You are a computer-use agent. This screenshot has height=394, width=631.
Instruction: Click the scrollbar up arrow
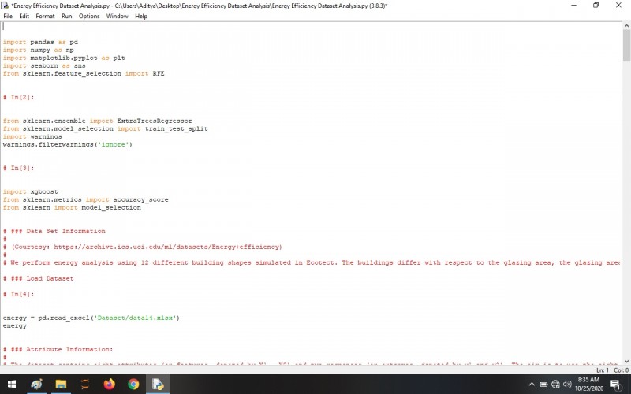coord(626,26)
